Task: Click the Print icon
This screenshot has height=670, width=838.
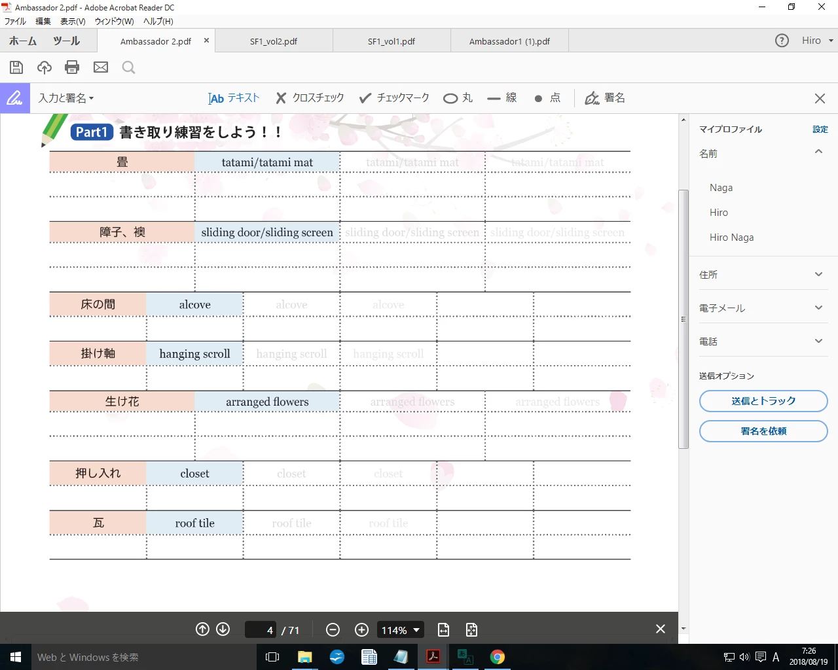Action: tap(72, 67)
